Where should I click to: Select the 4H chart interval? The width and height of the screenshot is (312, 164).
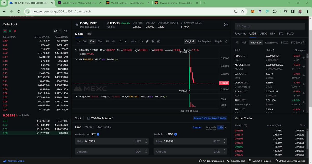[x=113, y=41]
